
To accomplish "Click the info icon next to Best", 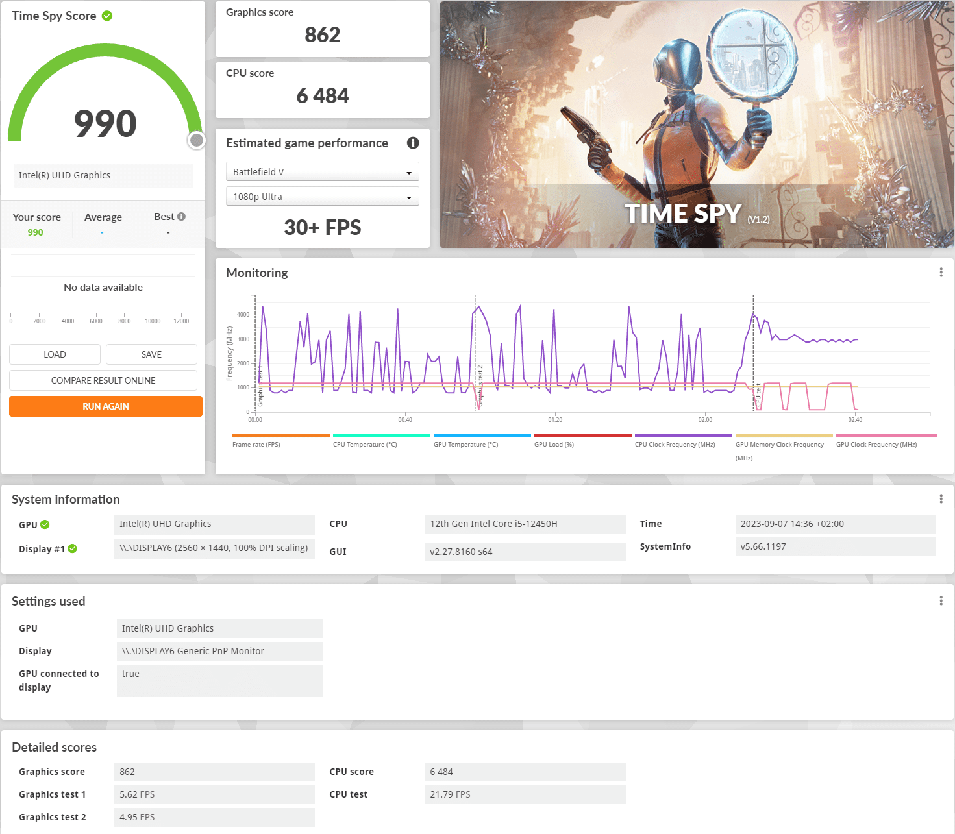I will pos(182,217).
